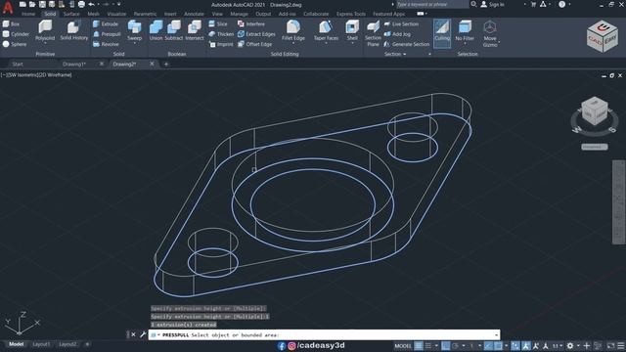The height and width of the screenshot is (352, 626).
Task: Click Sign In button
Action: coord(493,4)
